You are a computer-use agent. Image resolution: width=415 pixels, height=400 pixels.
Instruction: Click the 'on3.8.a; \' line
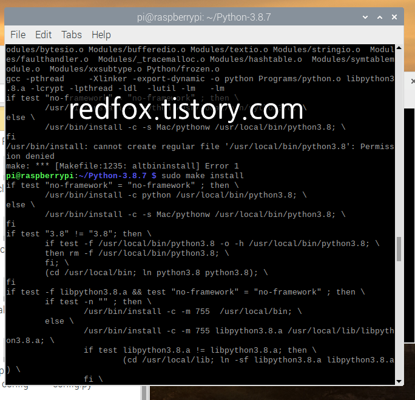(x=30, y=341)
